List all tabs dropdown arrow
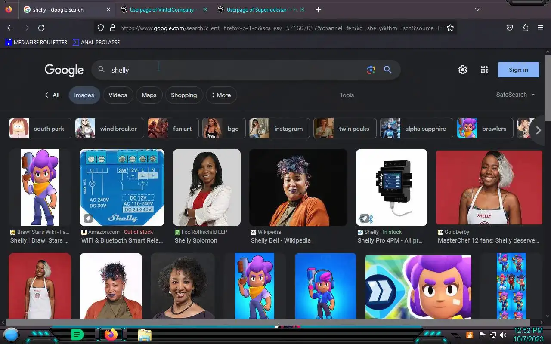 tap(477, 9)
